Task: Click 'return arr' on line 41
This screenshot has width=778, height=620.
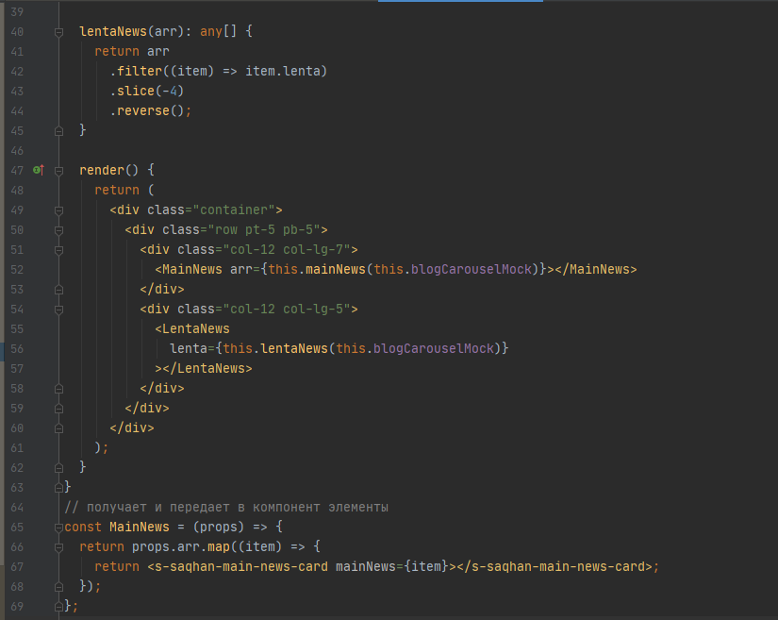Action: 132,51
